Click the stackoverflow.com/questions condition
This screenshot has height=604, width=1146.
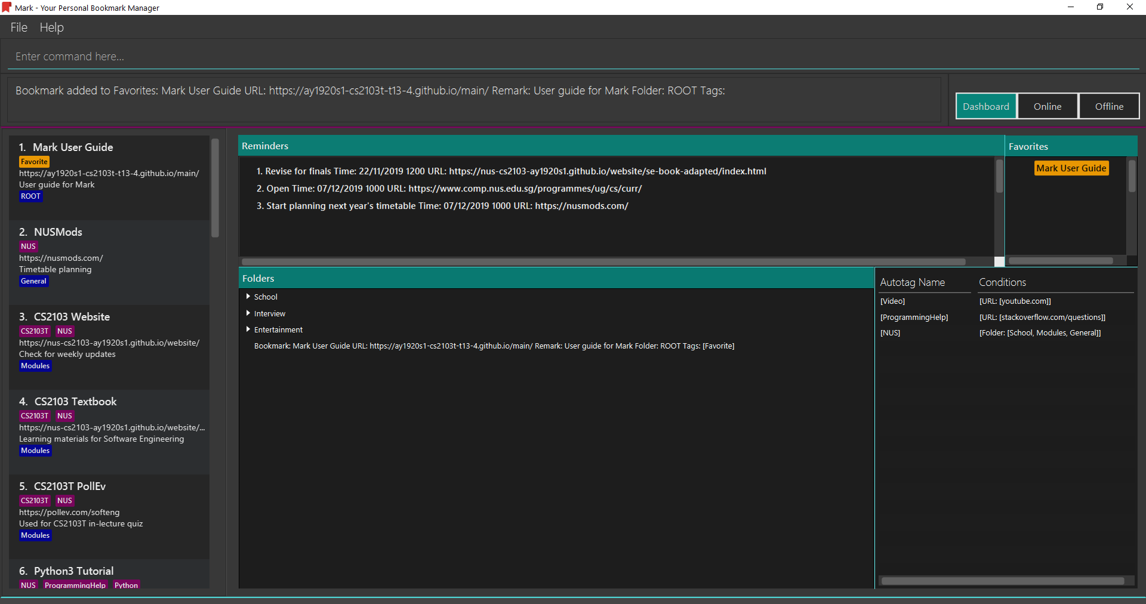point(1042,318)
